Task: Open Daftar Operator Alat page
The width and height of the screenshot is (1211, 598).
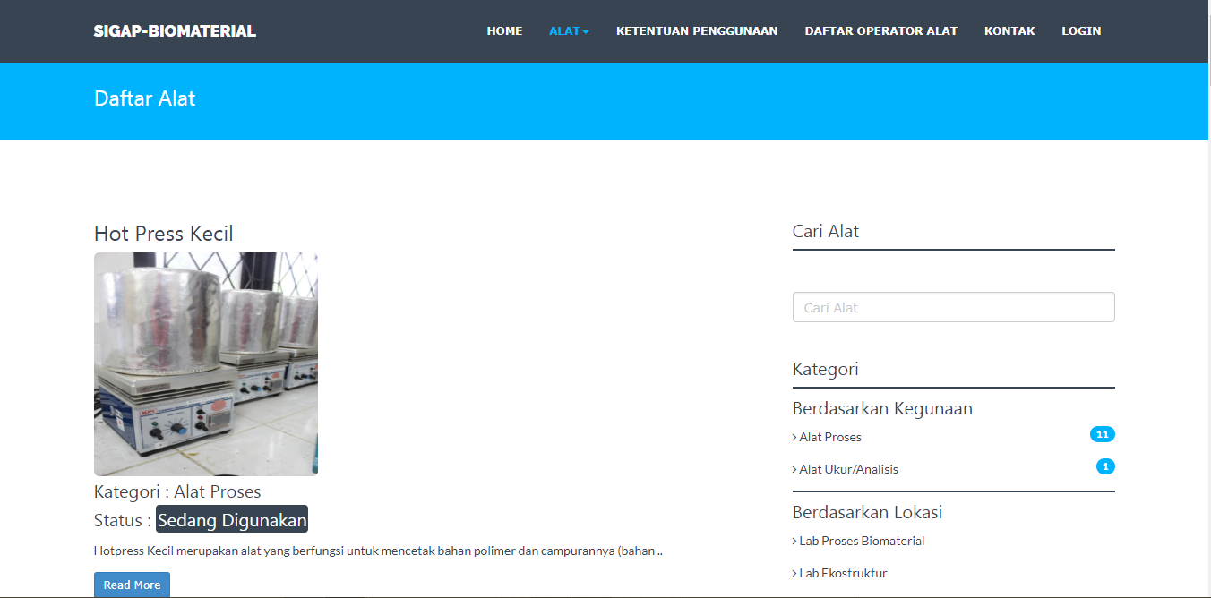Action: (880, 31)
